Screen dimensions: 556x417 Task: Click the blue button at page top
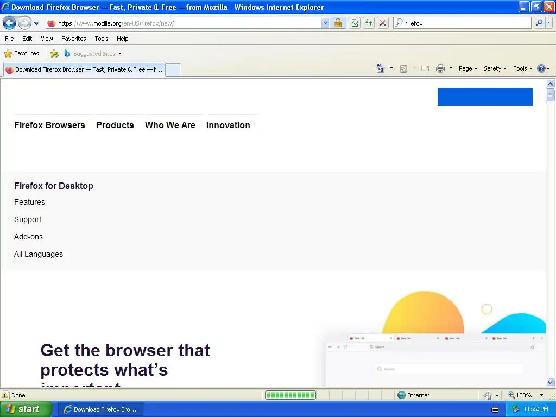click(x=485, y=97)
